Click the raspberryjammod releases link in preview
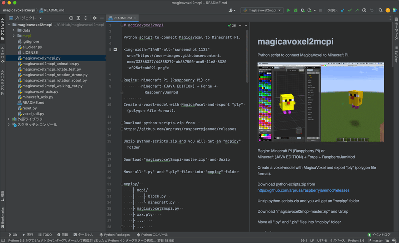 (303, 190)
